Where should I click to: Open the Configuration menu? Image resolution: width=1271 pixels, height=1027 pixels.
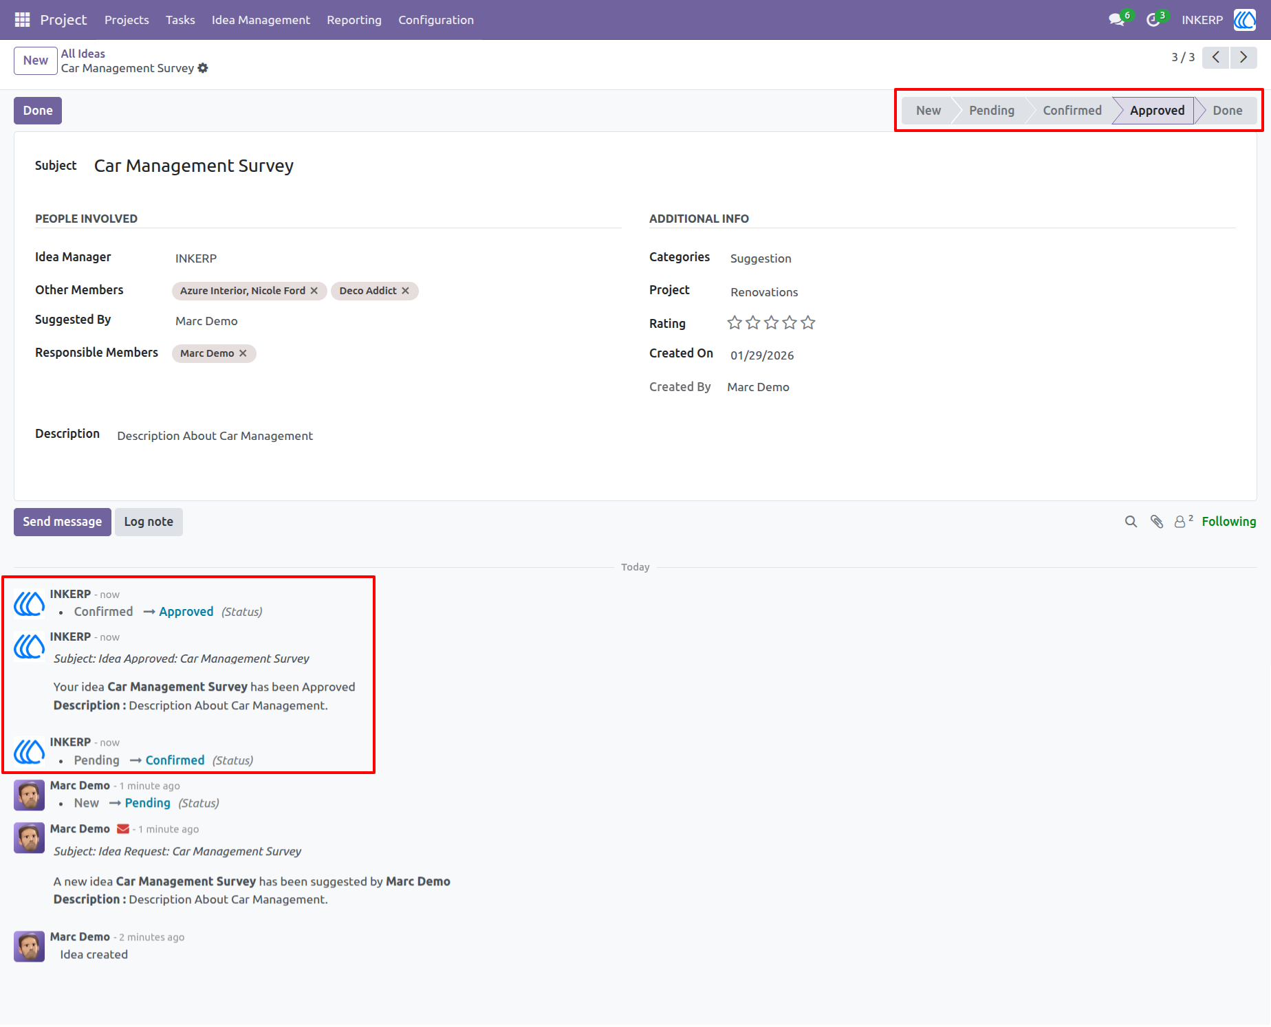coord(436,20)
